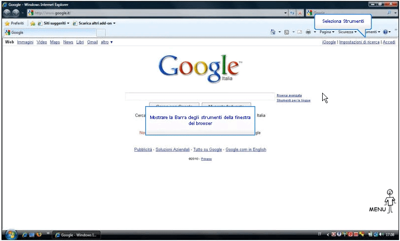Open the Immagini link
Viewport: 400px width, 241px height.
[x=25, y=42]
